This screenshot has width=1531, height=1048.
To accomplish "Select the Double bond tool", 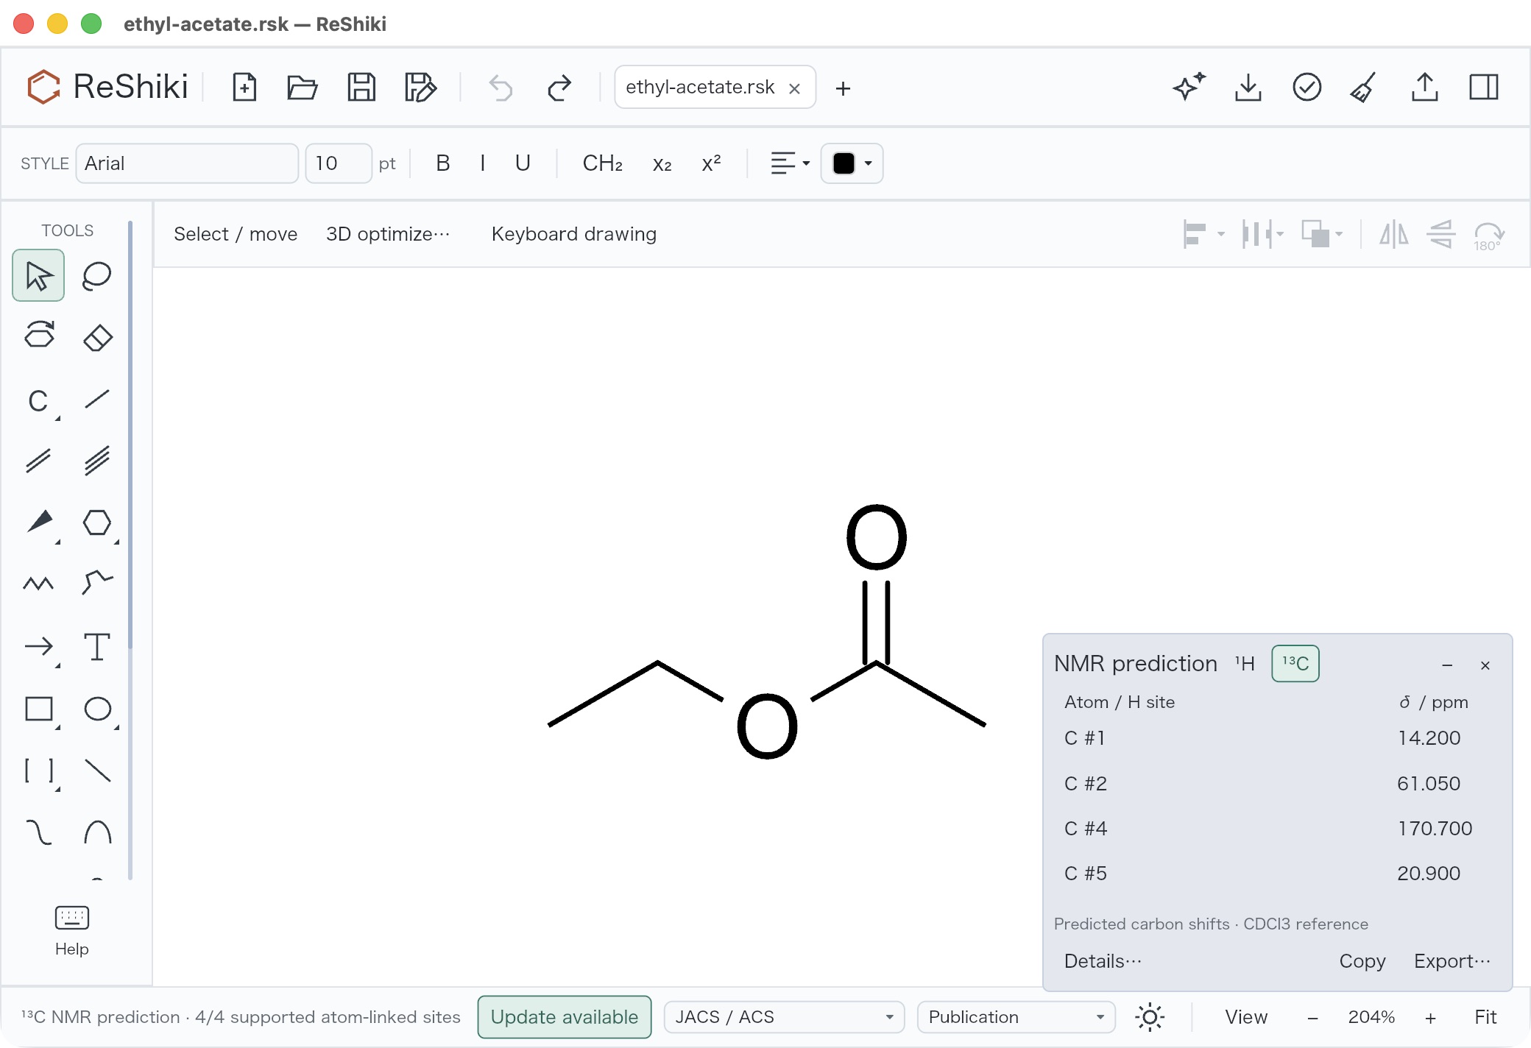I will (38, 461).
